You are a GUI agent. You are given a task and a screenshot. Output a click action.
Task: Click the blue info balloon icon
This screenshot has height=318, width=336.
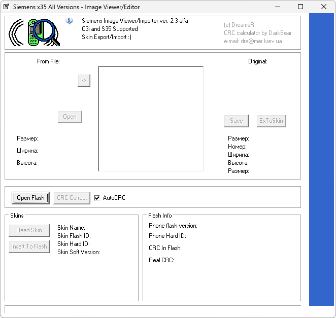[69, 21]
